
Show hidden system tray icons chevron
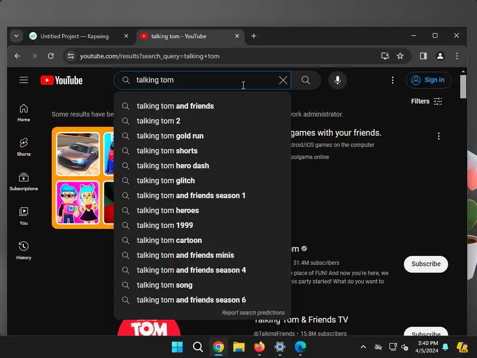click(363, 347)
